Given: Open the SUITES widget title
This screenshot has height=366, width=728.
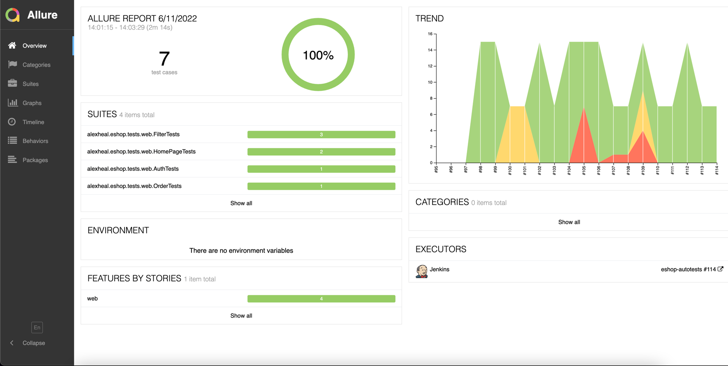Looking at the screenshot, I should (102, 114).
